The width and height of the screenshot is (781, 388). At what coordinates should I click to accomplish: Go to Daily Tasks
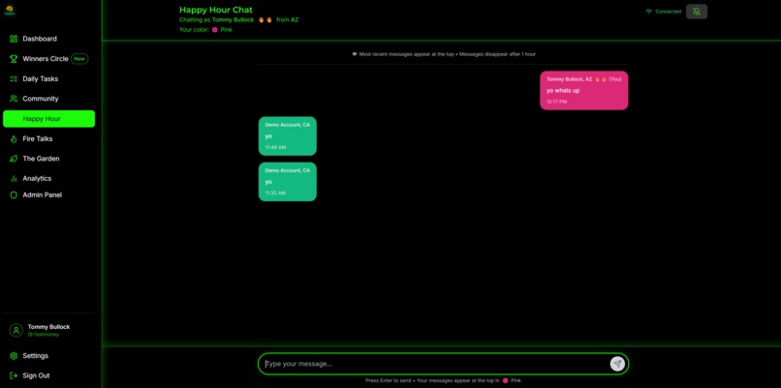pos(48,78)
